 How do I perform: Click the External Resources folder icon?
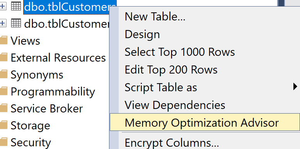[3, 57]
